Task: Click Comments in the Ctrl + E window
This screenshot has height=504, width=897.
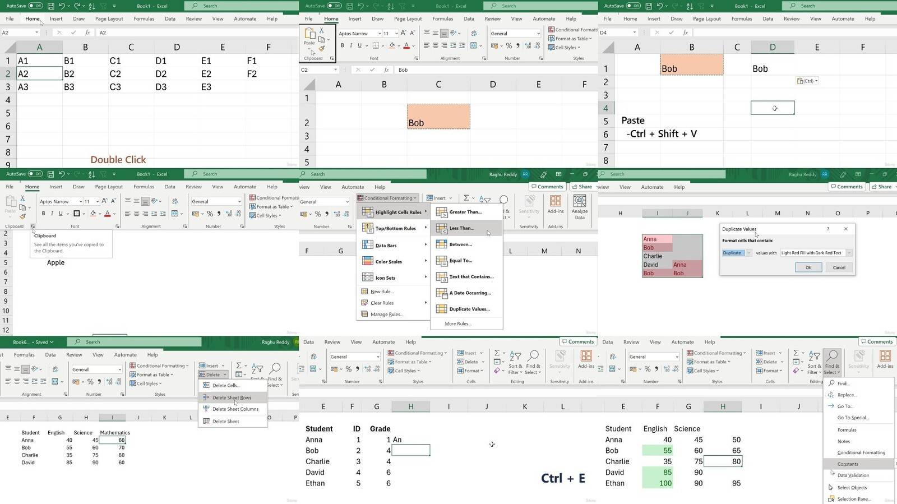Action: (x=577, y=341)
